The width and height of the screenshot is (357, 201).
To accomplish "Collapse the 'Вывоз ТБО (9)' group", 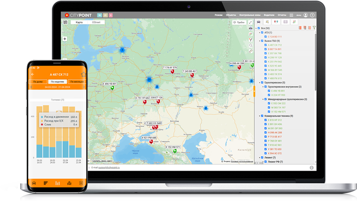I will coord(258,41).
